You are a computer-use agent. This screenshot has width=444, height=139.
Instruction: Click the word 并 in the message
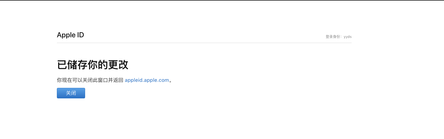point(110,80)
